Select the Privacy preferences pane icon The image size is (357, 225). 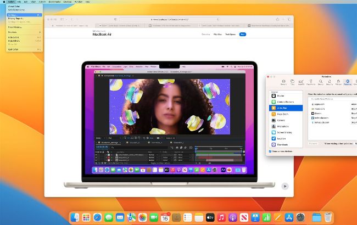click(x=338, y=82)
